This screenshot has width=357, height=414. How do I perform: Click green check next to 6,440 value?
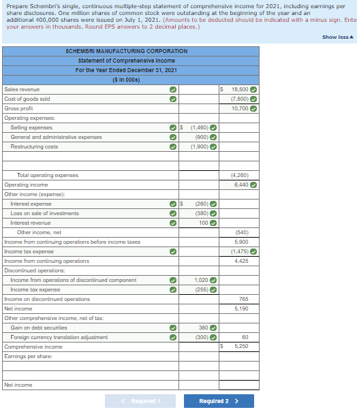coord(253,185)
